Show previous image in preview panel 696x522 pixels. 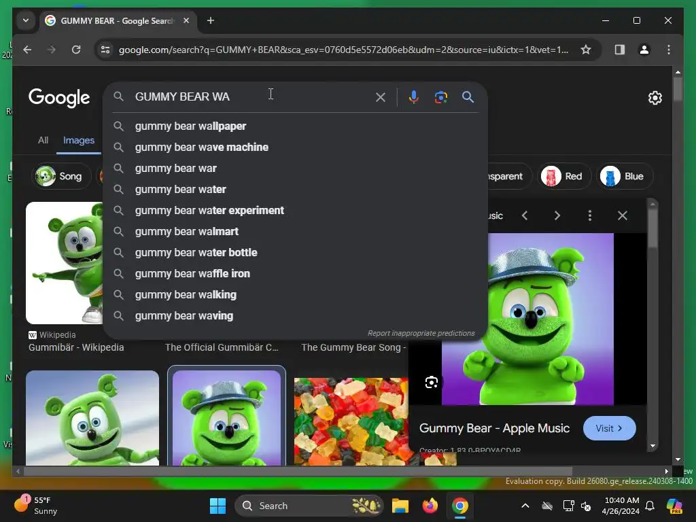point(525,215)
